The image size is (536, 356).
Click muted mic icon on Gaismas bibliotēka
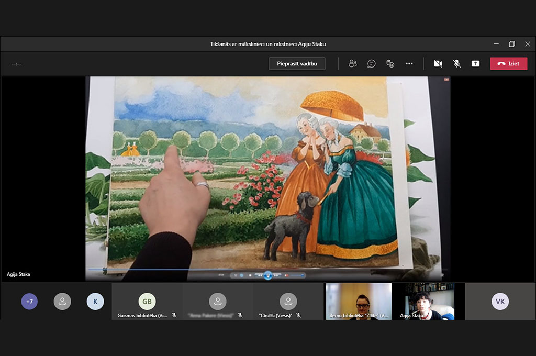[174, 315]
